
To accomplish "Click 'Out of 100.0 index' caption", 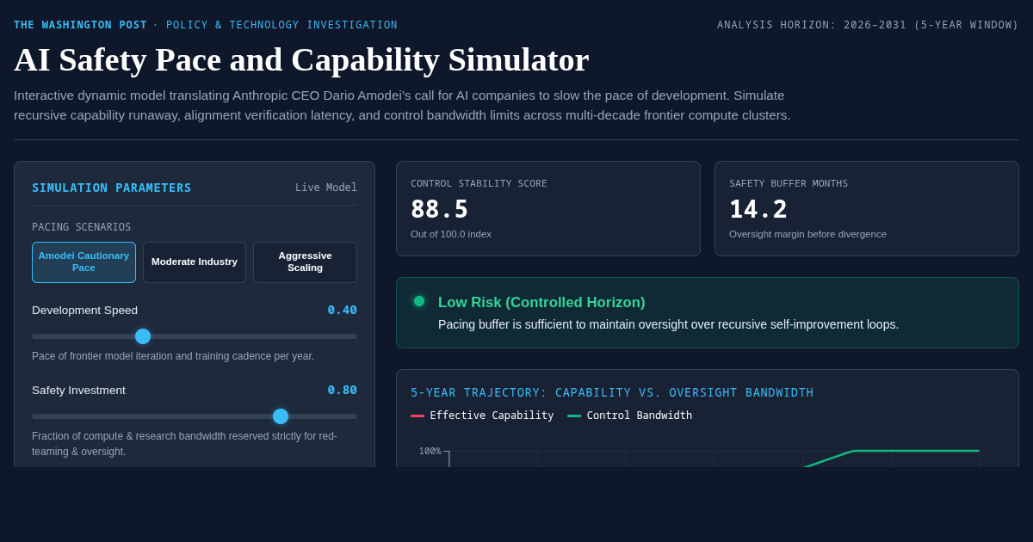I will tap(451, 234).
